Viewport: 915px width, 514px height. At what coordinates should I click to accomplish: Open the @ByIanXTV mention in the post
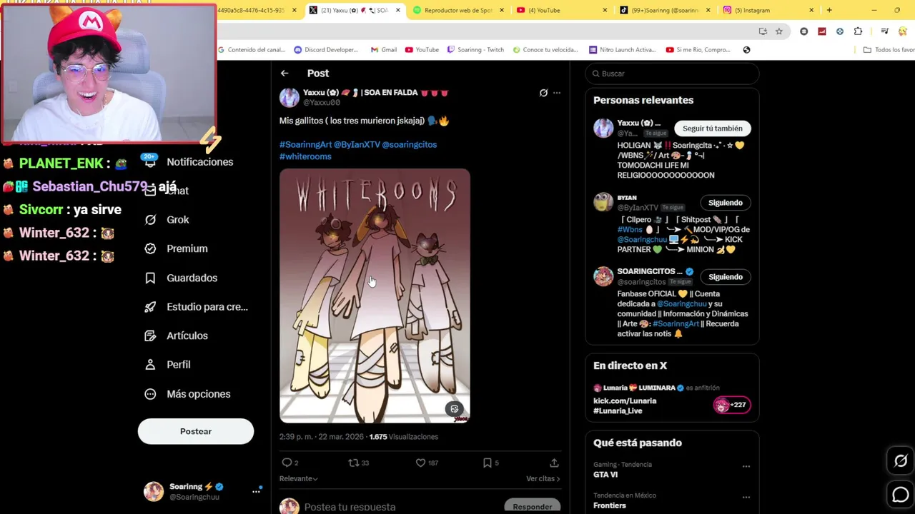[x=357, y=144]
